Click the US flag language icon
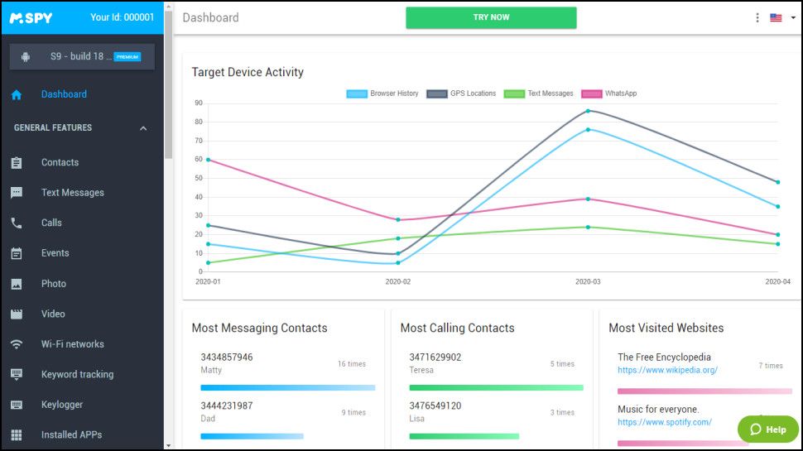 [x=776, y=18]
